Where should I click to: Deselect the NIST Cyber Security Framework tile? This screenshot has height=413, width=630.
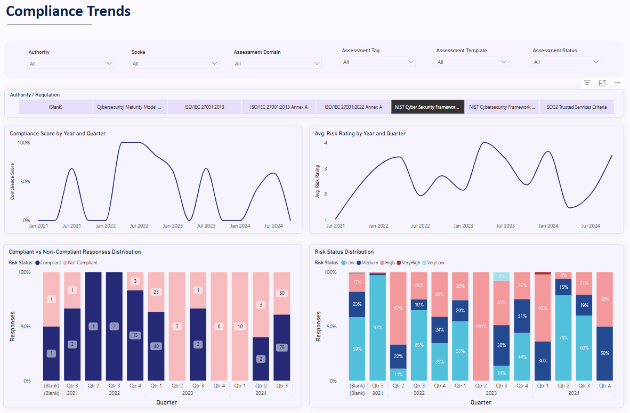[427, 107]
